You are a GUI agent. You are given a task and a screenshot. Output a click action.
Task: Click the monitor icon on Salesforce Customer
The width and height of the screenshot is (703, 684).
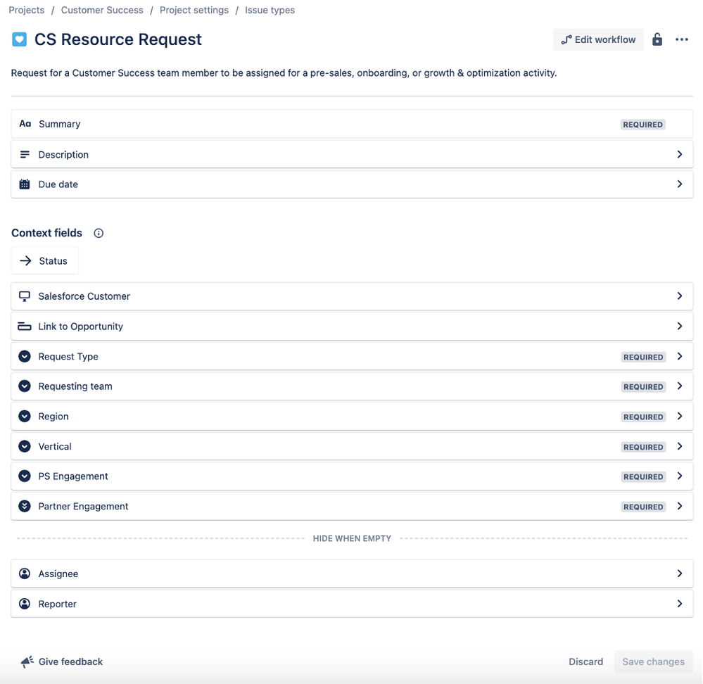(25, 296)
